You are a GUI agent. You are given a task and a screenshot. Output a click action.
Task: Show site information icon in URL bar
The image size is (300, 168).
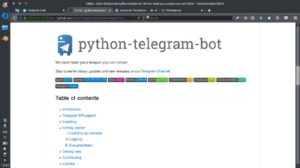21,18
